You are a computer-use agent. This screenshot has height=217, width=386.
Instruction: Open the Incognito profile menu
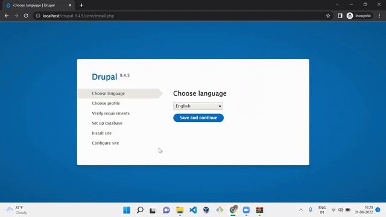click(x=359, y=16)
